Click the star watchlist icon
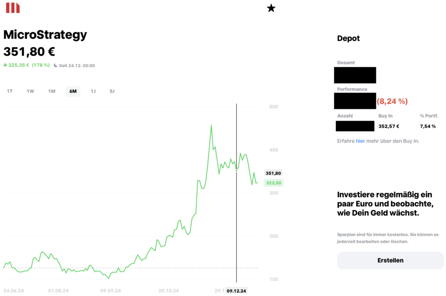 (x=271, y=8)
